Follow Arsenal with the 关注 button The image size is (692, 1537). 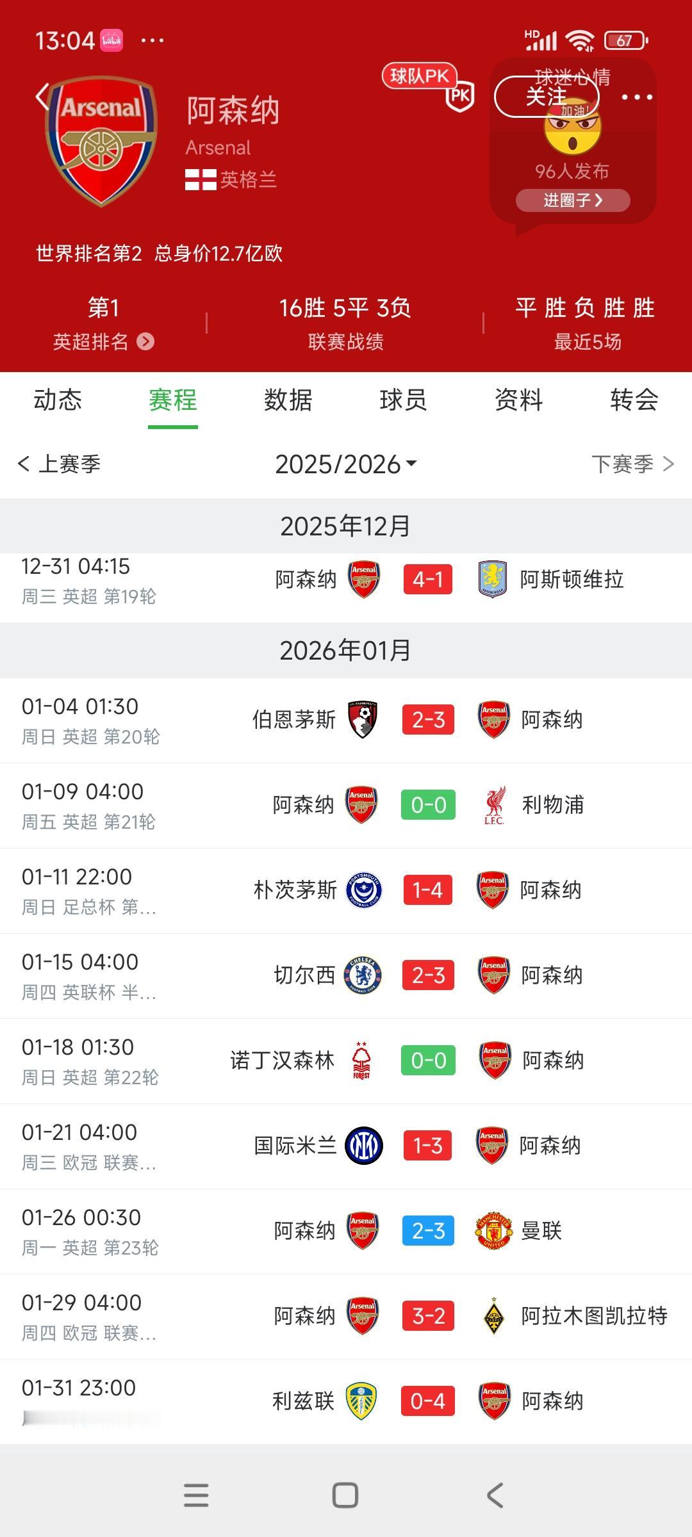[x=547, y=97]
